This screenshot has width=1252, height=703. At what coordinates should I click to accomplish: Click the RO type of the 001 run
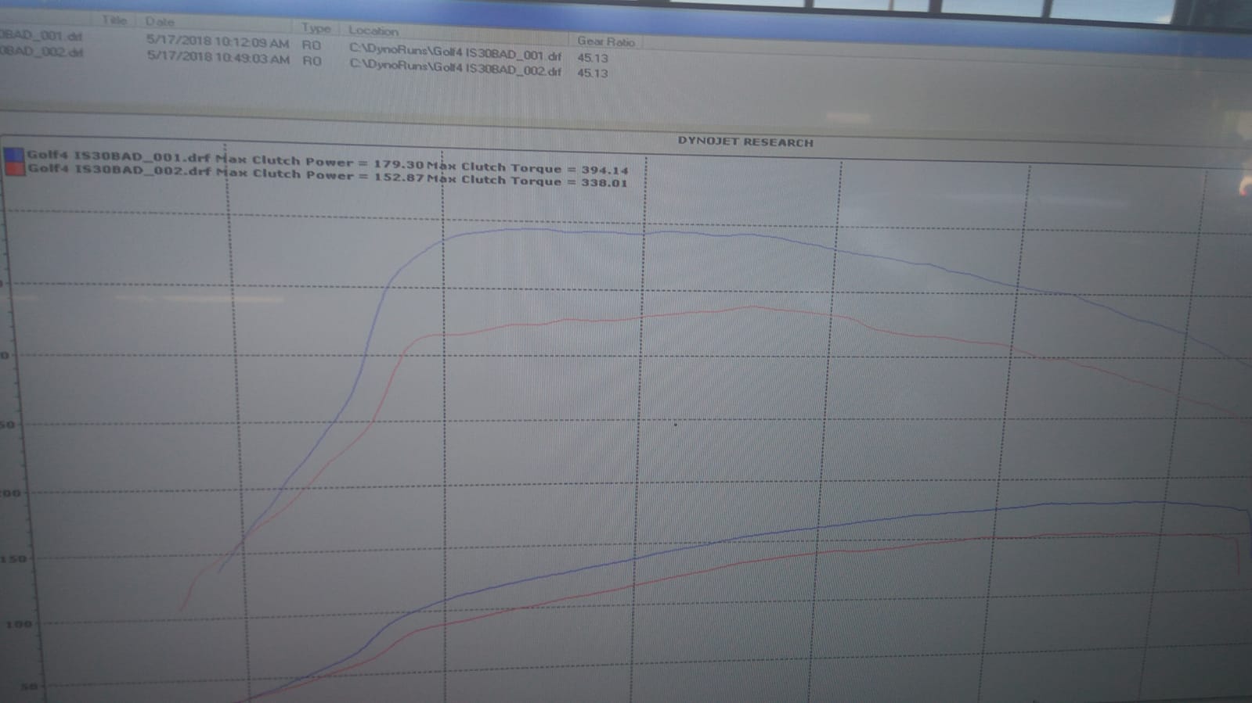(x=312, y=45)
